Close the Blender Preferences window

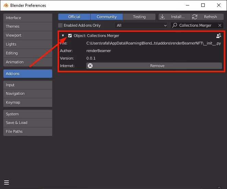[x=219, y=5]
